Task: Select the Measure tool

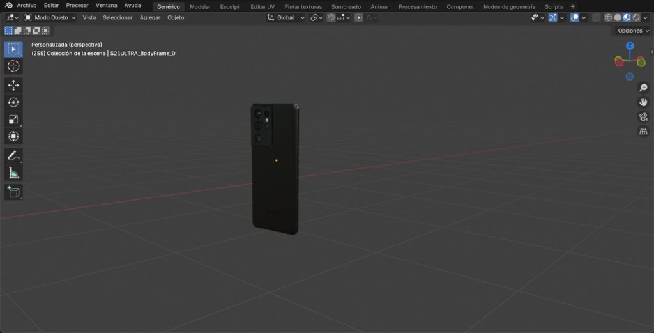Action: tap(13, 173)
